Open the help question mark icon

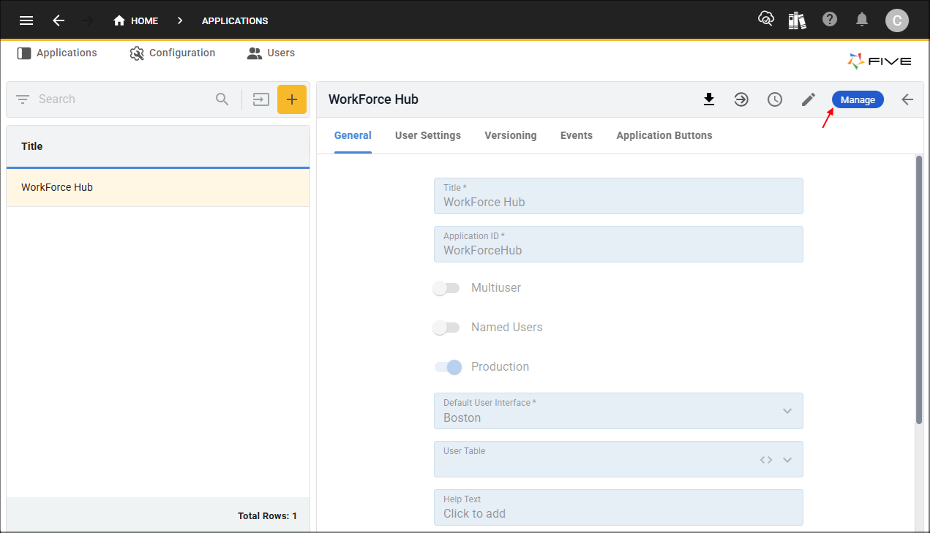click(830, 19)
